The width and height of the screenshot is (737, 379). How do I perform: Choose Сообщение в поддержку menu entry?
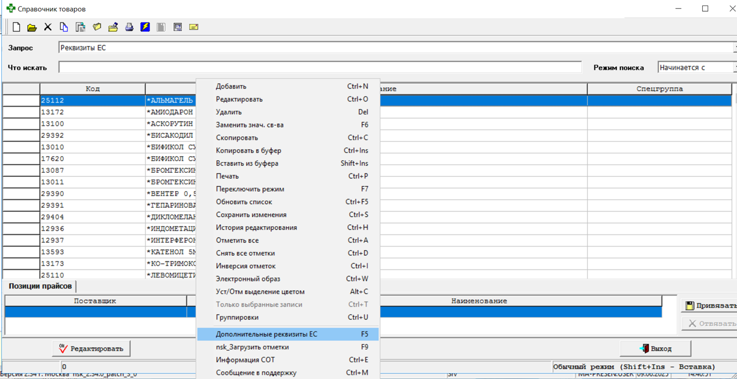point(287,373)
